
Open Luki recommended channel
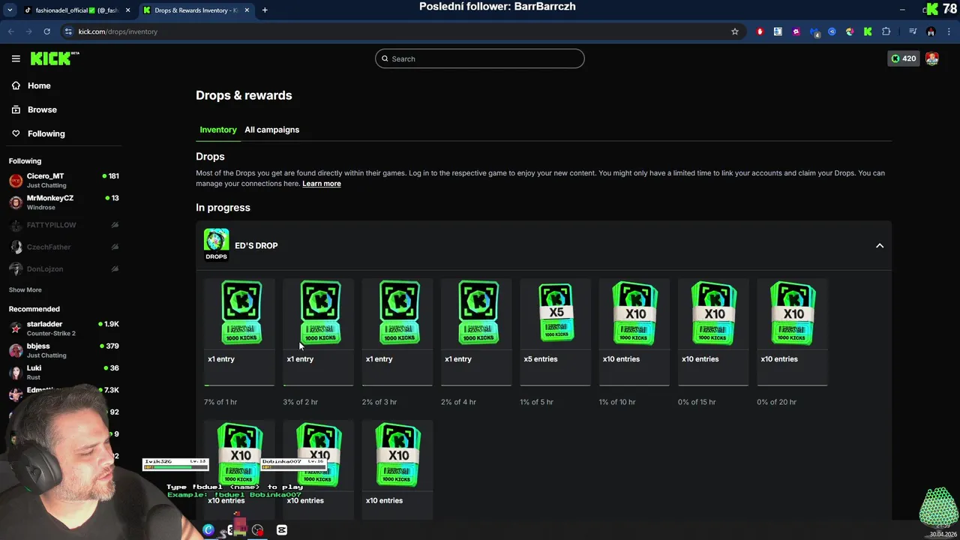pyautogui.click(x=64, y=372)
